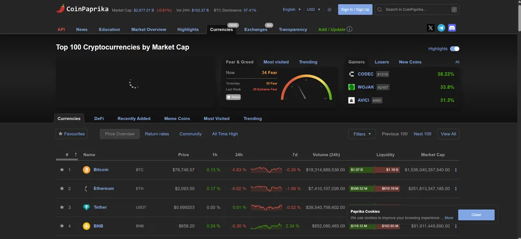Viewport: 521px width, 239px height.
Task: Select the Community view
Action: [x=190, y=134]
